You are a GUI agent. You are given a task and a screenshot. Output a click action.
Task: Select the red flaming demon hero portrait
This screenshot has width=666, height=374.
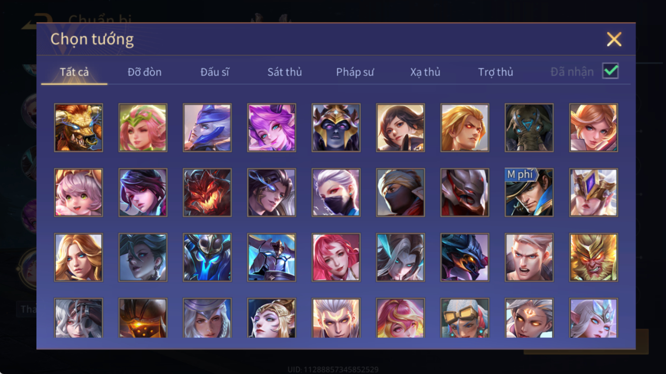coord(207,192)
